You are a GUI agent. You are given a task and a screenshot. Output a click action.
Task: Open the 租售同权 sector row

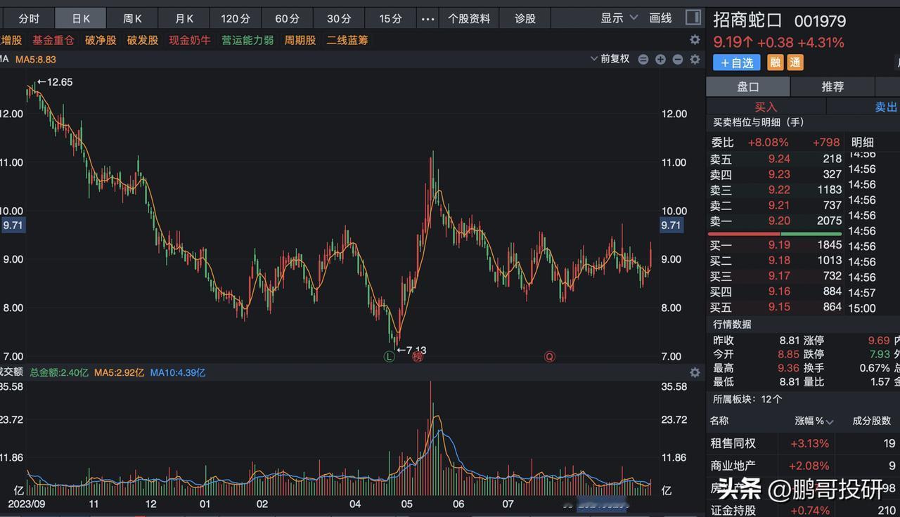tap(803, 443)
